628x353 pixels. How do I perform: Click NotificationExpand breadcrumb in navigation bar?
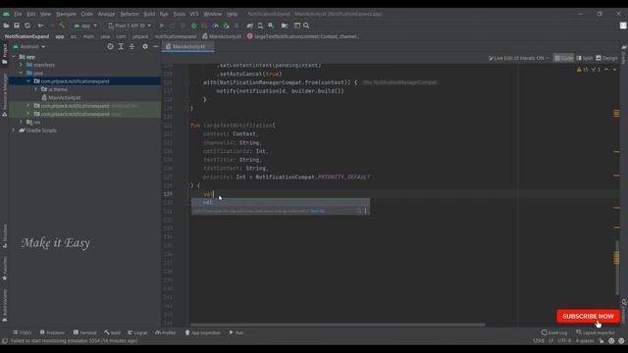click(x=26, y=36)
